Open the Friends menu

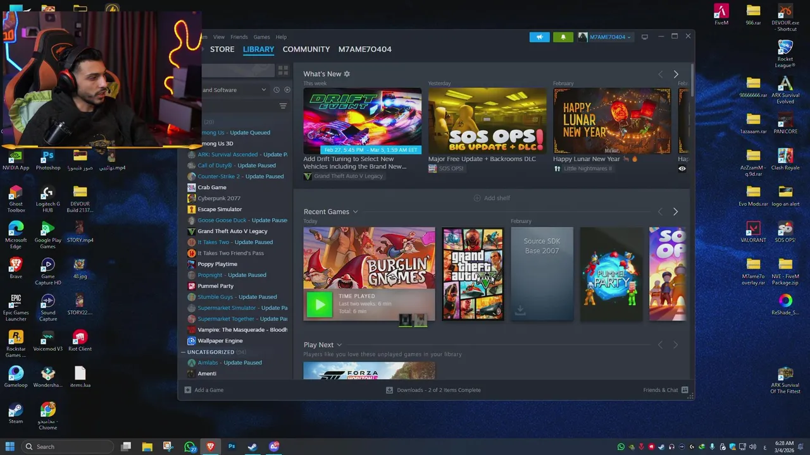click(239, 37)
